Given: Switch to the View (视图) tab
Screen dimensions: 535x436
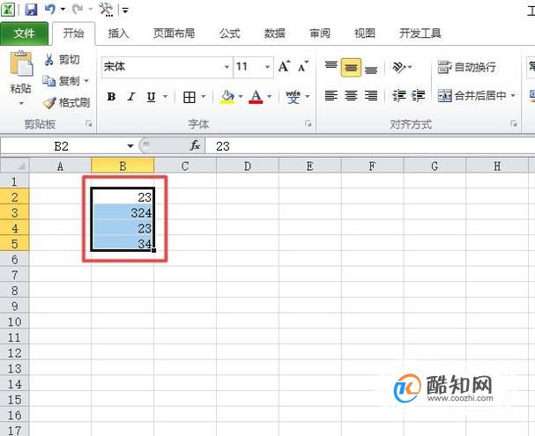Looking at the screenshot, I should coord(365,33).
